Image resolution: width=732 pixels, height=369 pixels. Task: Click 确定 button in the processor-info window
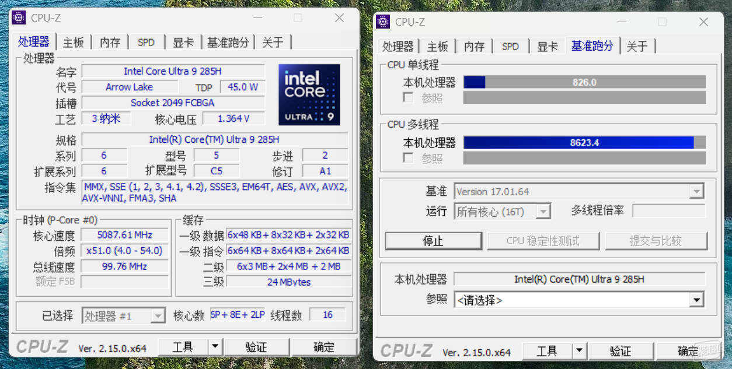pyautogui.click(x=325, y=347)
